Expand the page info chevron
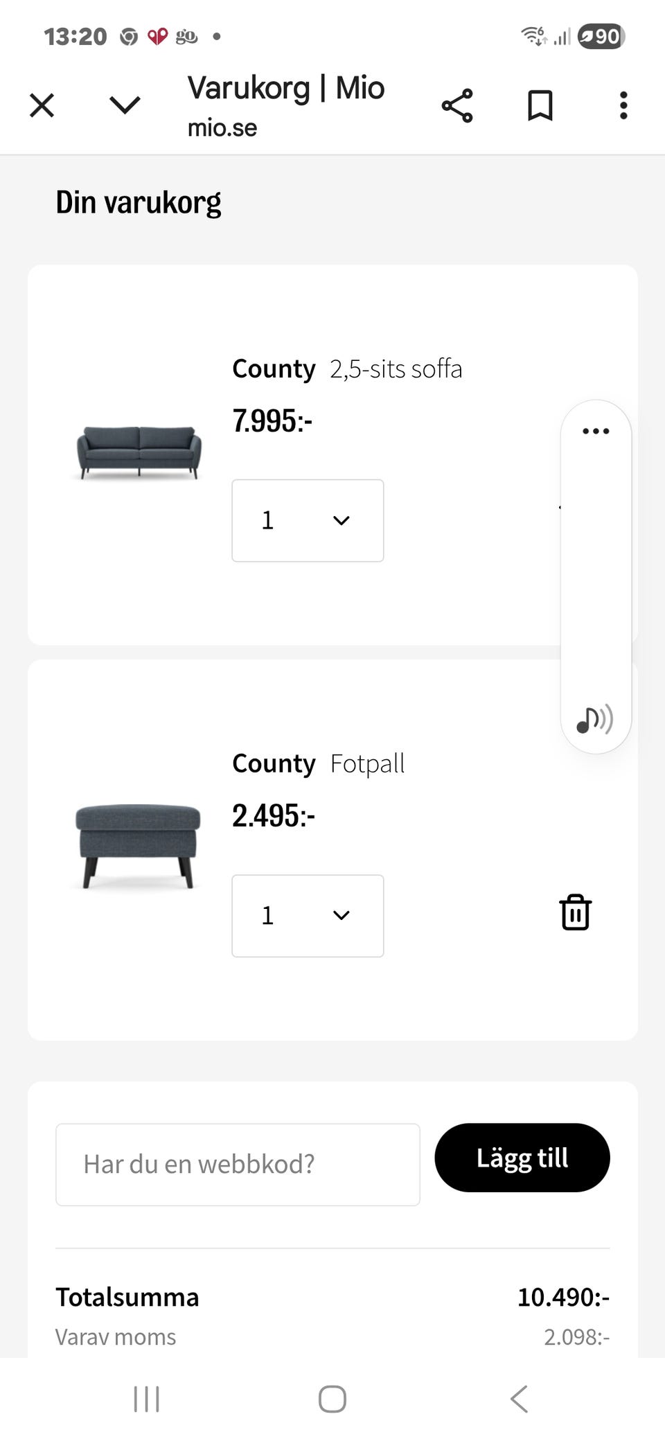 point(125,105)
